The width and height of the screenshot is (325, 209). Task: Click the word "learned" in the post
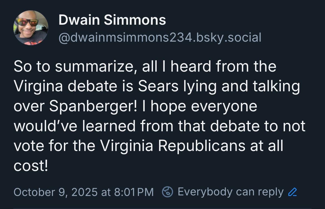(x=110, y=126)
